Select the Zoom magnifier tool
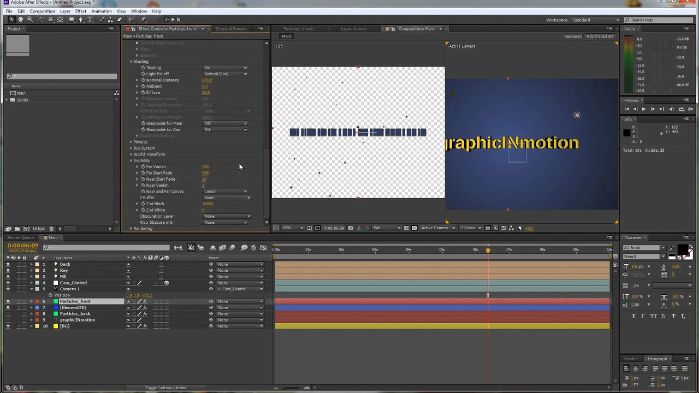Viewport: 699px width, 393px height. pos(30,20)
